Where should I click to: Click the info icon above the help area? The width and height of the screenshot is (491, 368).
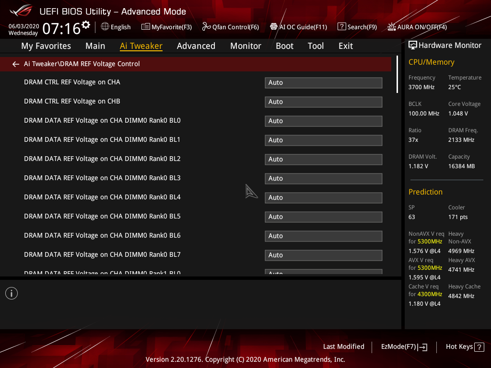pos(11,293)
